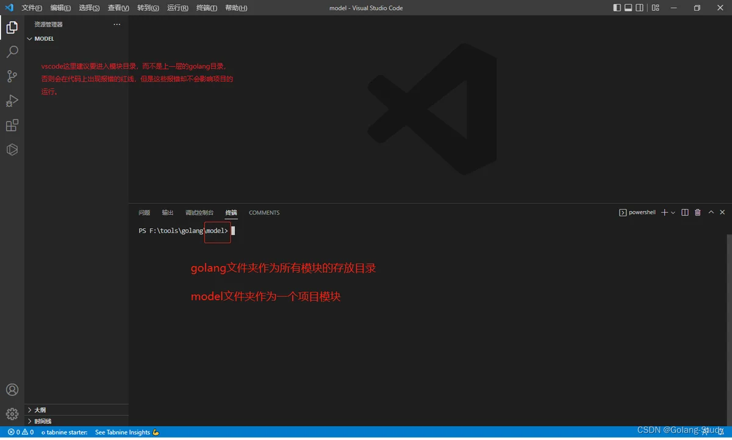Open the 查看(V) menu
Viewport: 732px width, 440px height.
pyautogui.click(x=118, y=8)
